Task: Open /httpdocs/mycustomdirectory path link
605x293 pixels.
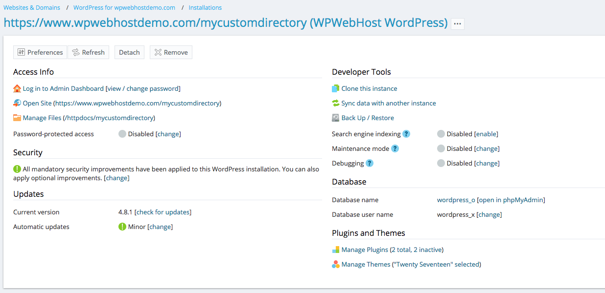Action: coord(110,118)
